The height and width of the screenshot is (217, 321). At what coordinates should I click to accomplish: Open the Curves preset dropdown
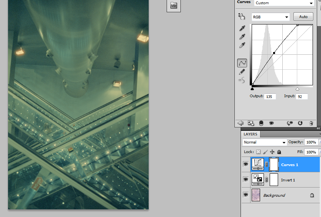click(284, 3)
